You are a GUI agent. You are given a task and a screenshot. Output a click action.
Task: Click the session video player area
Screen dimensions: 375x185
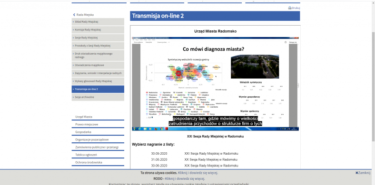[215, 84]
